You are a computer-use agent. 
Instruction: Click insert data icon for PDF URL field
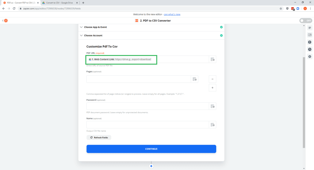point(213,59)
